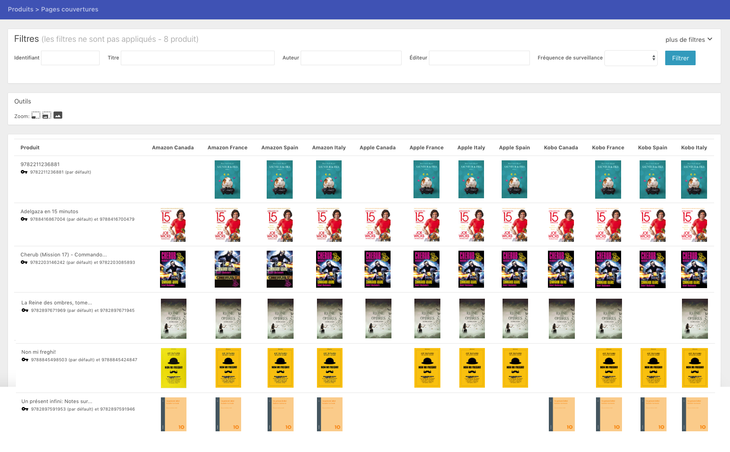The width and height of the screenshot is (730, 452).
Task: Click the Kobo France column header
Action: coord(608,148)
